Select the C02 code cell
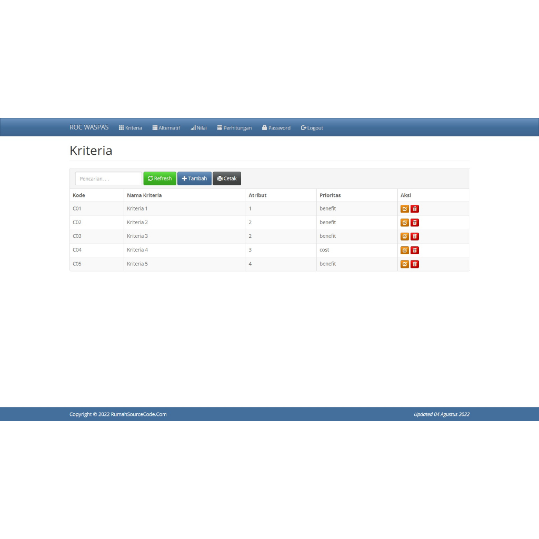This screenshot has width=539, height=539. [x=97, y=223]
